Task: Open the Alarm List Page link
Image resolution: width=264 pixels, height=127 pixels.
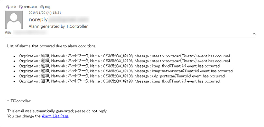Action: click(55, 116)
